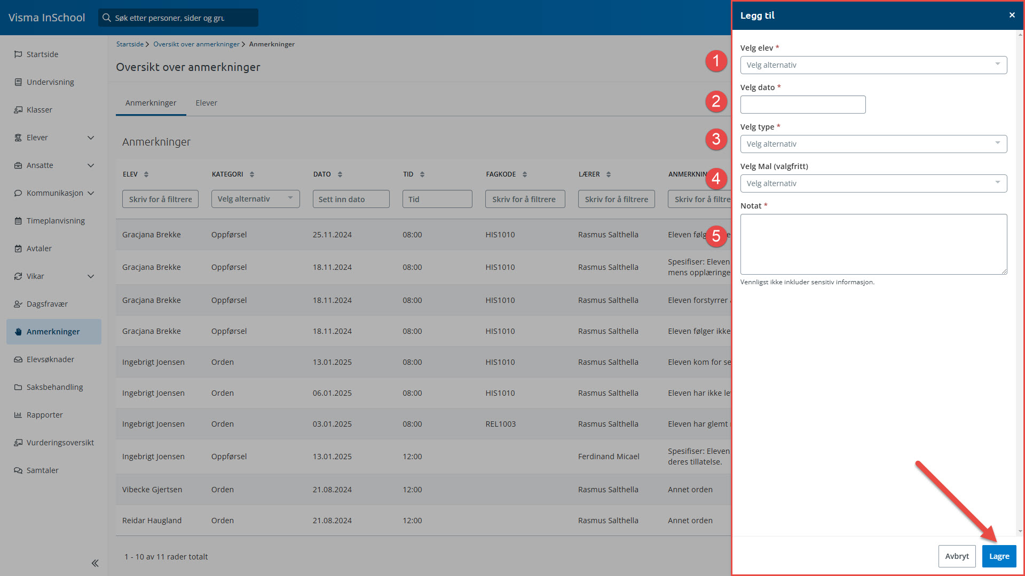Switch to the Elever tab
The width and height of the screenshot is (1025, 576).
tap(206, 103)
